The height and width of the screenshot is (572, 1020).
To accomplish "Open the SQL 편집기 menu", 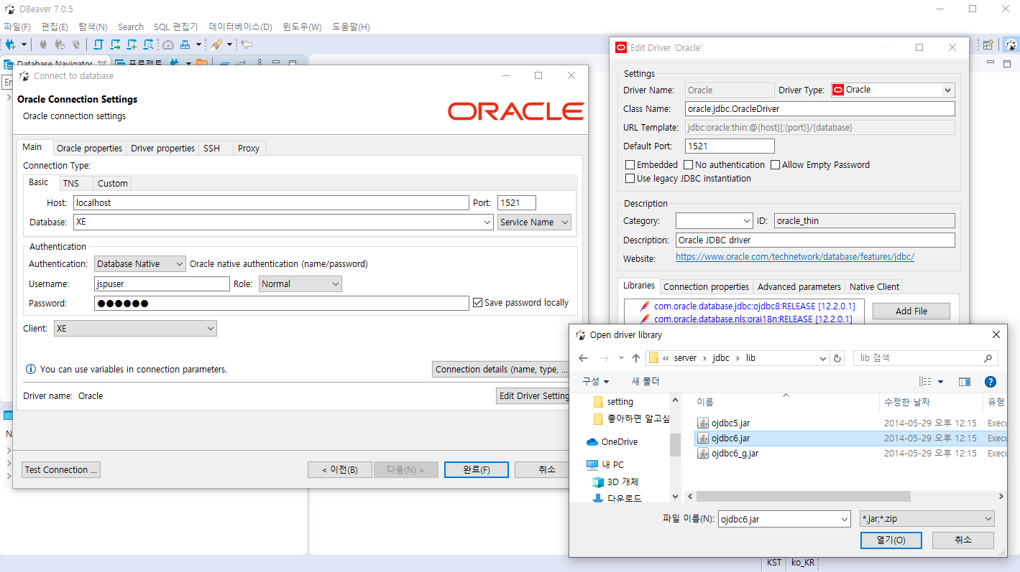I will coord(175,27).
